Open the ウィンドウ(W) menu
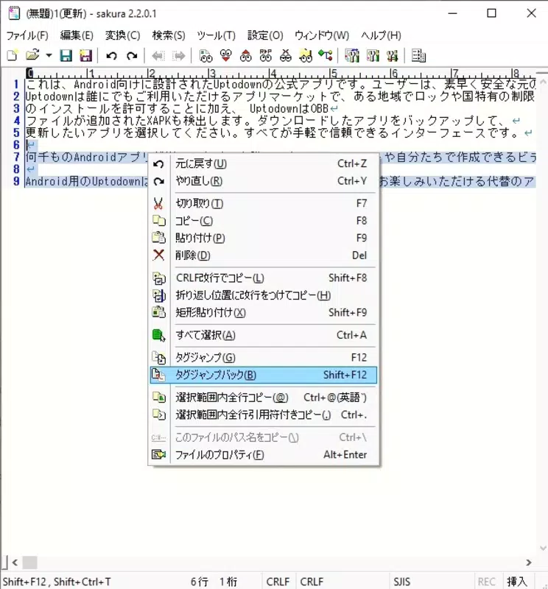548x589 pixels. 322,35
